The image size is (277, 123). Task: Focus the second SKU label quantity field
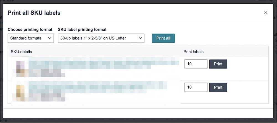pyautogui.click(x=196, y=87)
